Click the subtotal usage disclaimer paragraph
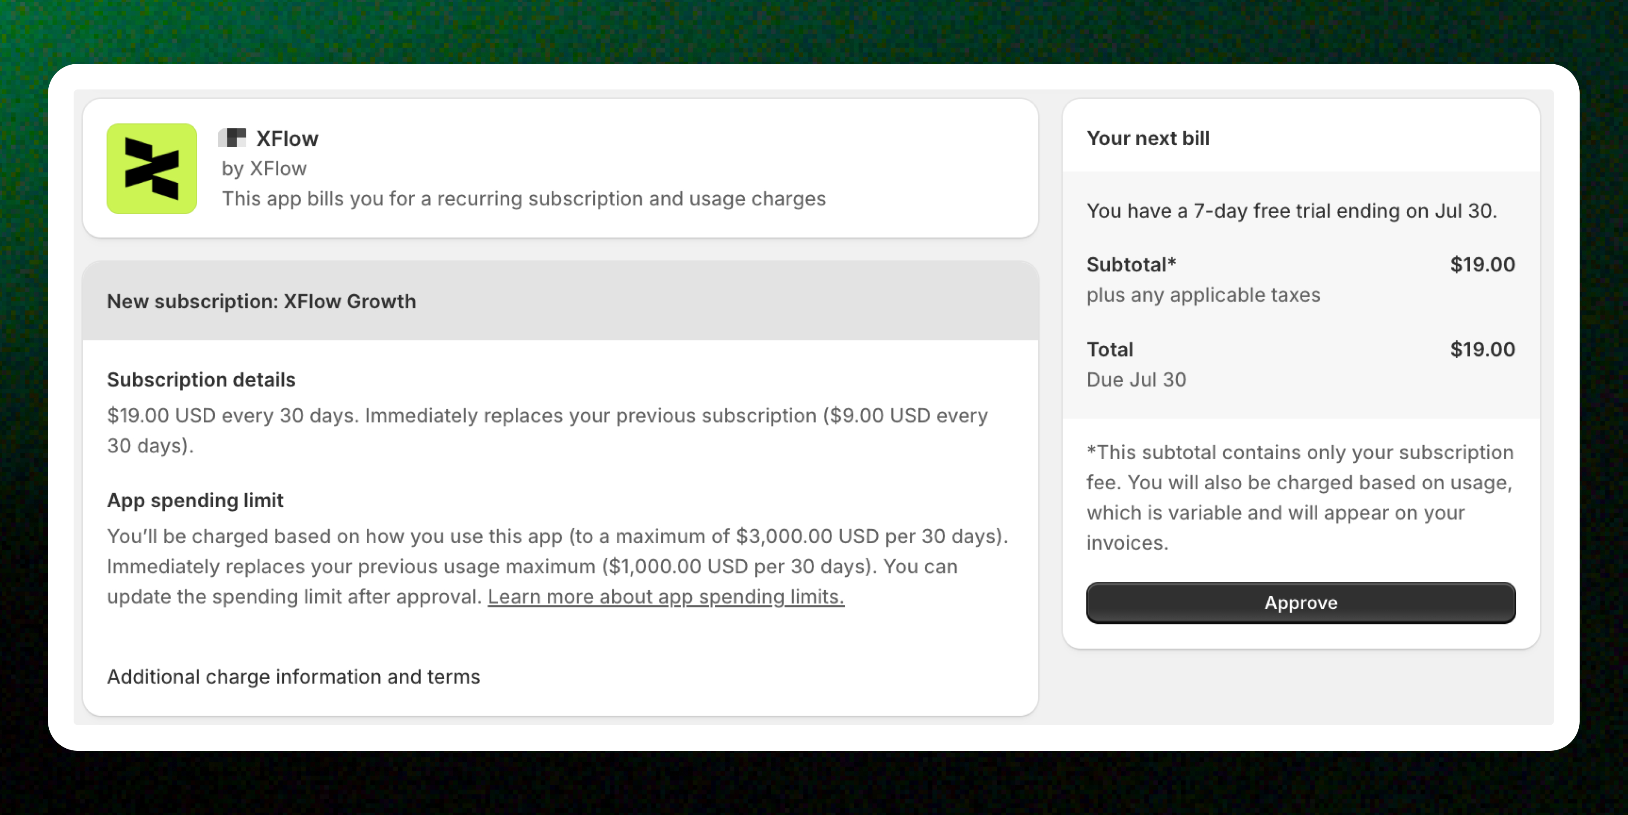This screenshot has width=1628, height=815. point(1300,497)
